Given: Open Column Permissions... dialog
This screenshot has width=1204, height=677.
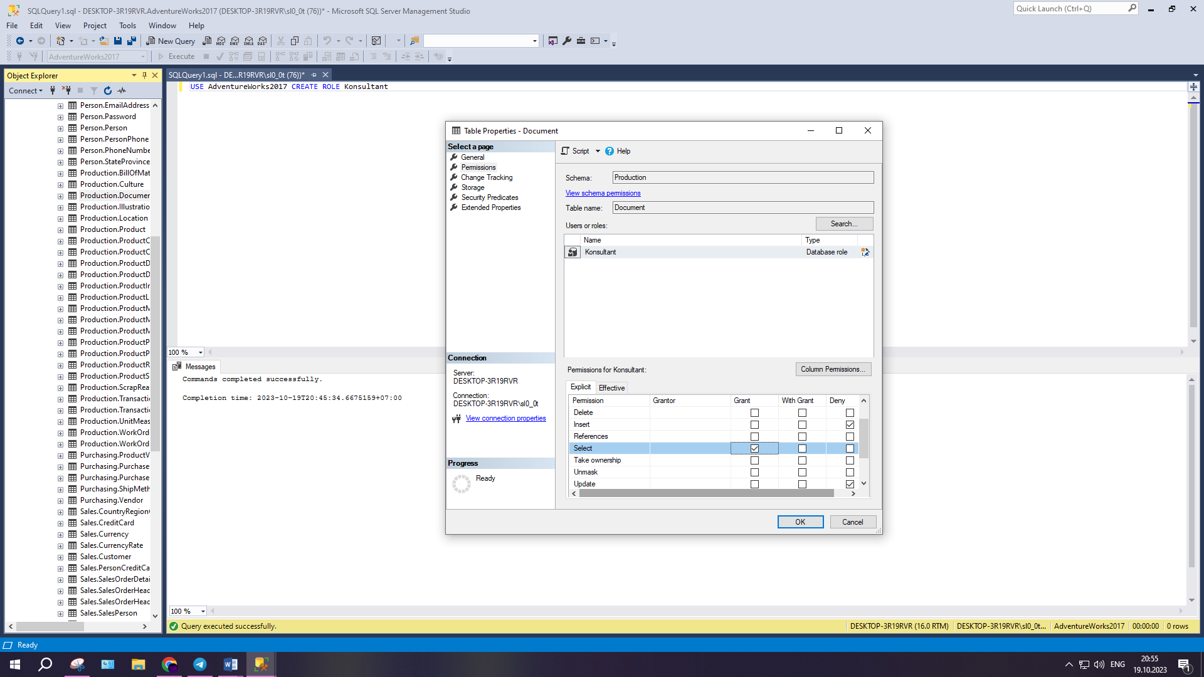Looking at the screenshot, I should coord(833,369).
